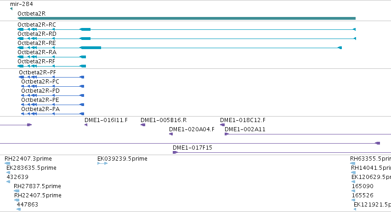391x212 pixels.
Task: Click the DME1-005B16.R marker glyph
Action: click(143, 125)
